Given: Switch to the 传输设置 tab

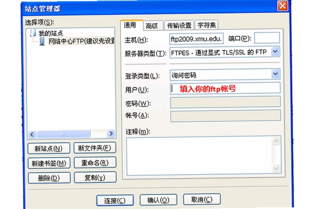Looking at the screenshot, I should pos(179,25).
